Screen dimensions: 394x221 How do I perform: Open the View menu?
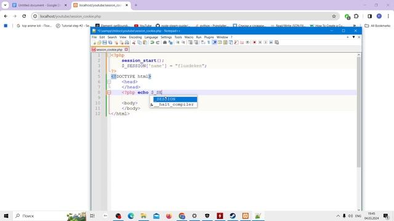coord(123,37)
